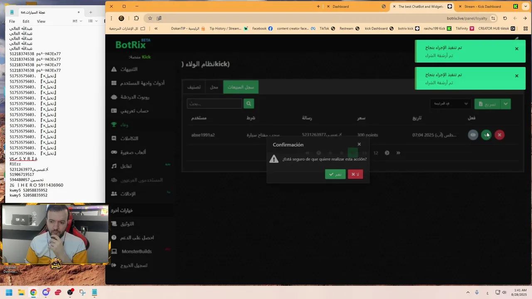Open the Edit menu in Notepad
Viewport: 532px width, 299px height.
coord(26,21)
